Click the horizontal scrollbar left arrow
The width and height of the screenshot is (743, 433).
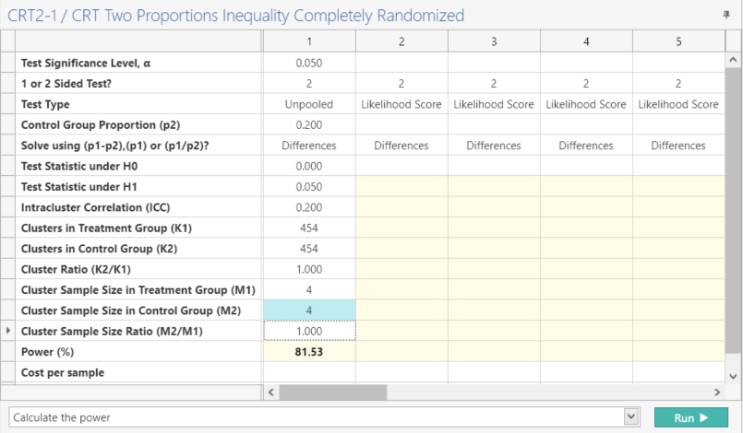coord(271,392)
